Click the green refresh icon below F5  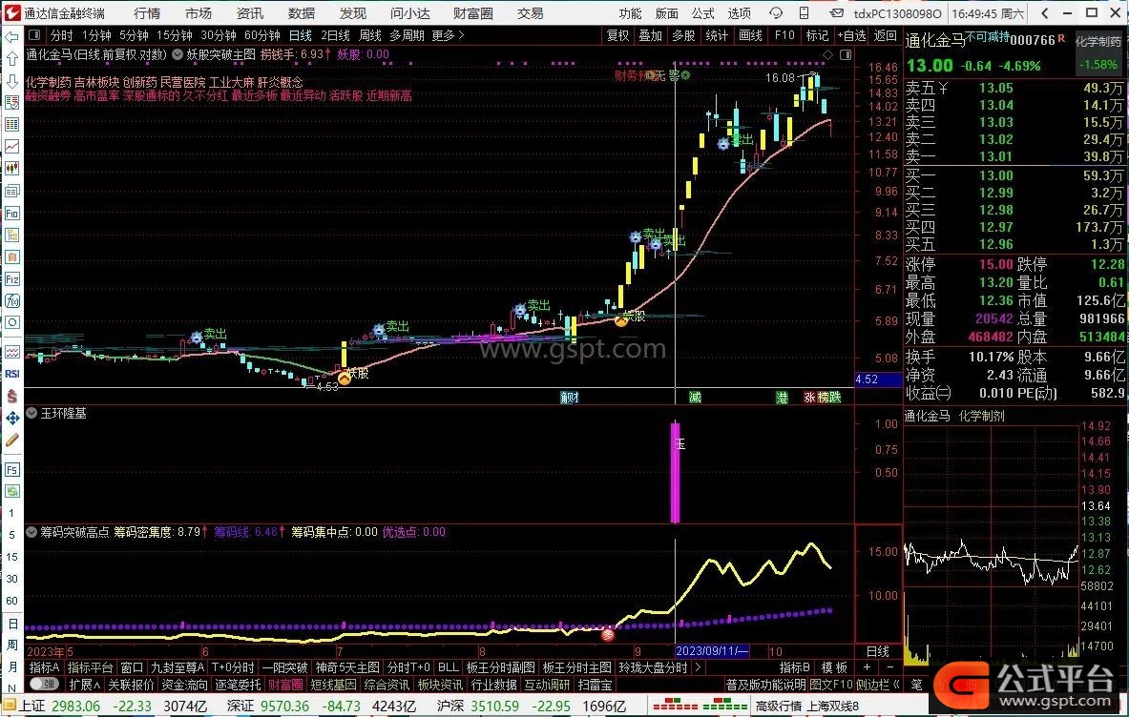[x=12, y=491]
